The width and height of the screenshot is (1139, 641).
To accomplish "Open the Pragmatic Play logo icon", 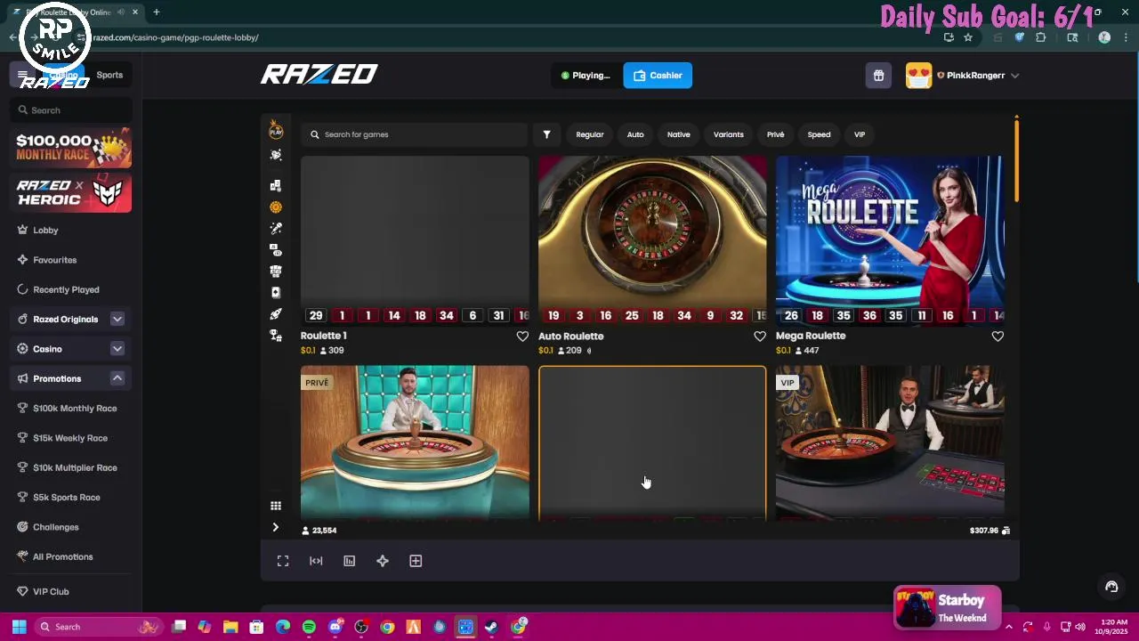I will [276, 130].
